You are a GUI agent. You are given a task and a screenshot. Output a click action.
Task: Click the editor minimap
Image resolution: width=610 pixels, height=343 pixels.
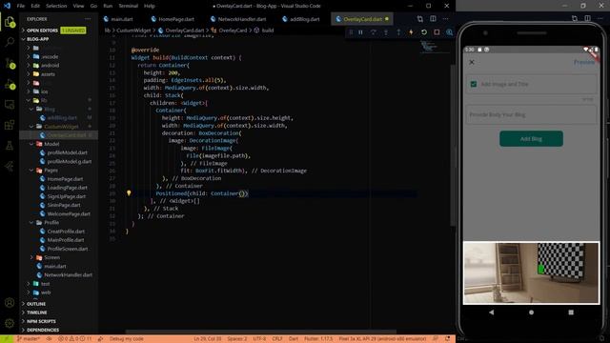click(x=435, y=47)
